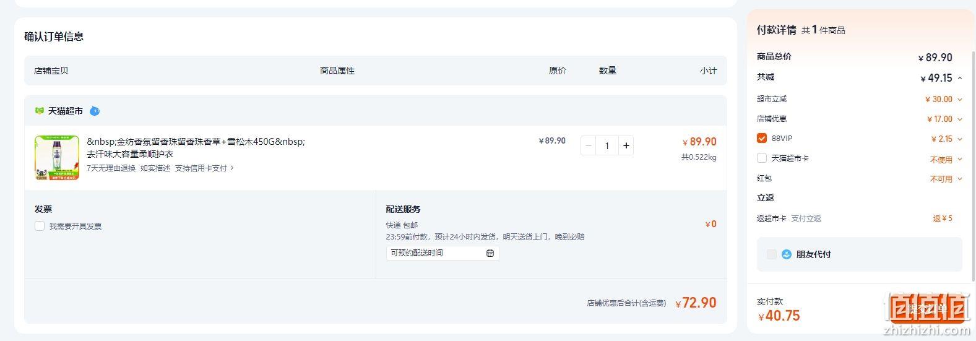The height and width of the screenshot is (341, 976).
Task: Increase quantity with the plus button
Action: coord(626,145)
